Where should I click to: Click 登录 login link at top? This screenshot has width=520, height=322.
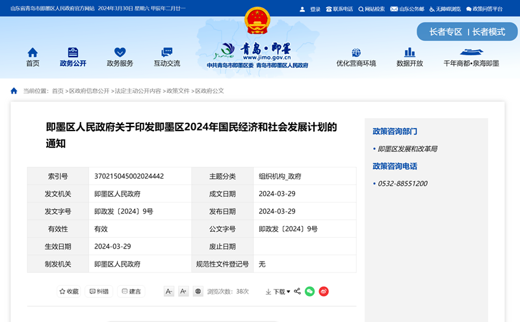pyautogui.click(x=311, y=9)
